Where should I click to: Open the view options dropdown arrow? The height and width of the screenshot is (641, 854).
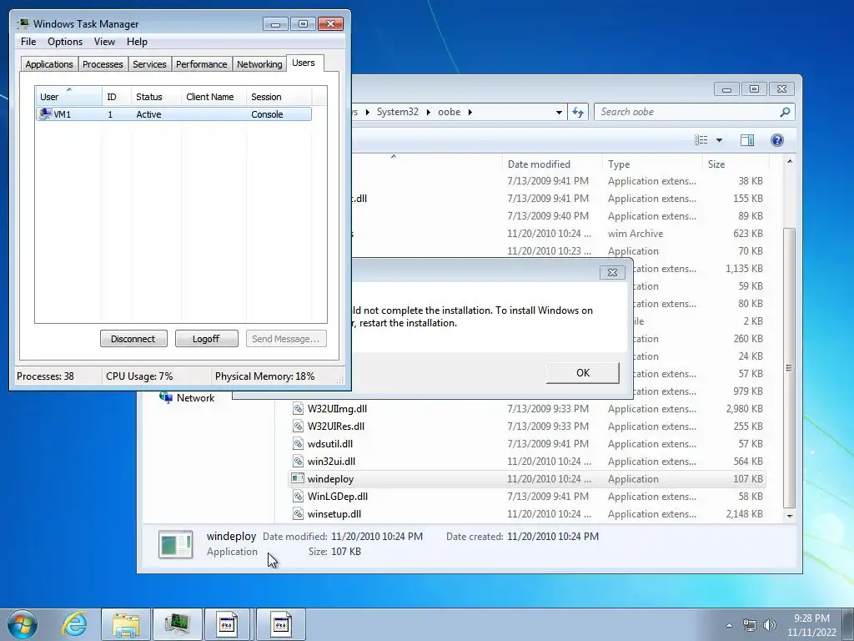719,140
